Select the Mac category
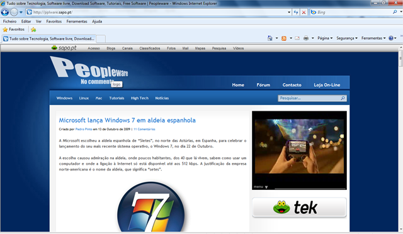The image size is (403, 234). click(x=99, y=98)
